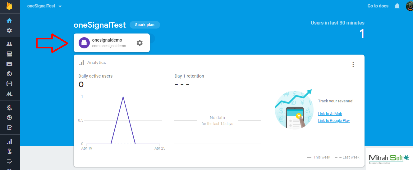Viewport: 413px width, 170px height.
Task: Click the Firebase logo icon
Action: [x=9, y=6]
